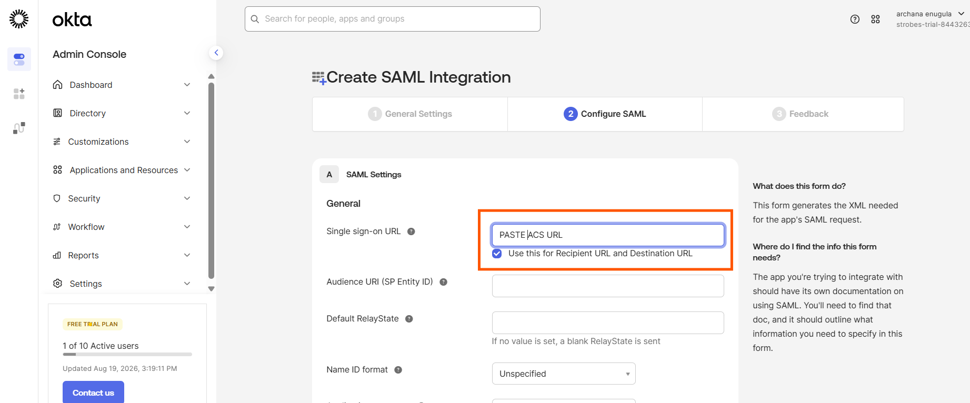Switch to the Feedback step tab
Viewport: 970px width, 403px height.
(803, 114)
